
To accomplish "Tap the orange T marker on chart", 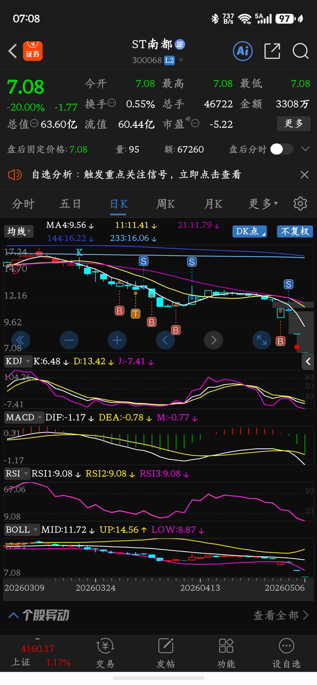I will [x=136, y=314].
